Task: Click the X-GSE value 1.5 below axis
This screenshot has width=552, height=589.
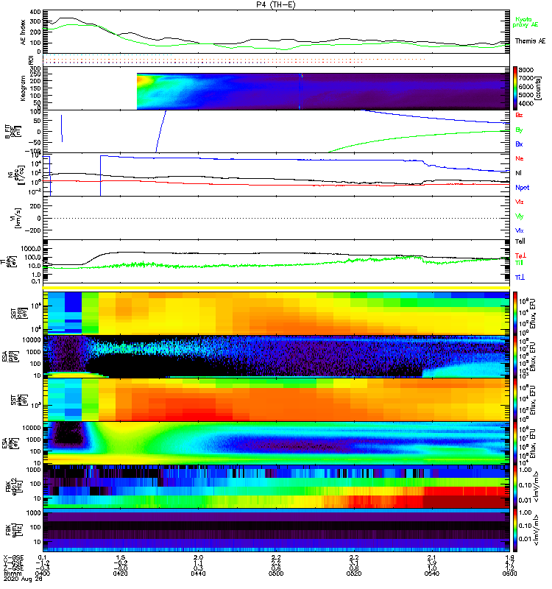Action: click(120, 557)
